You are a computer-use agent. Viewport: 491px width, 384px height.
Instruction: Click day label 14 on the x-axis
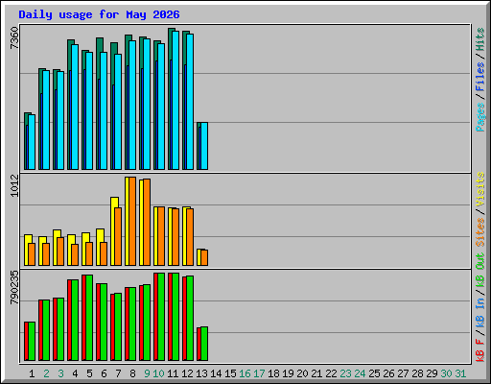click(216, 373)
